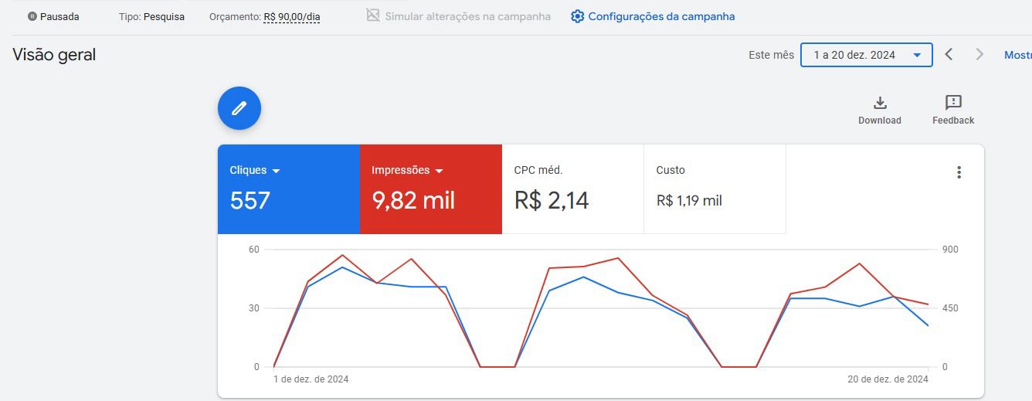Select the CPC méd. metric card
Viewport: 1032px width, 401px height.
click(x=572, y=189)
